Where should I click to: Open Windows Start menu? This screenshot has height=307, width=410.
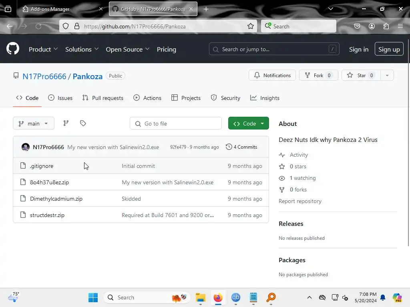(x=93, y=297)
